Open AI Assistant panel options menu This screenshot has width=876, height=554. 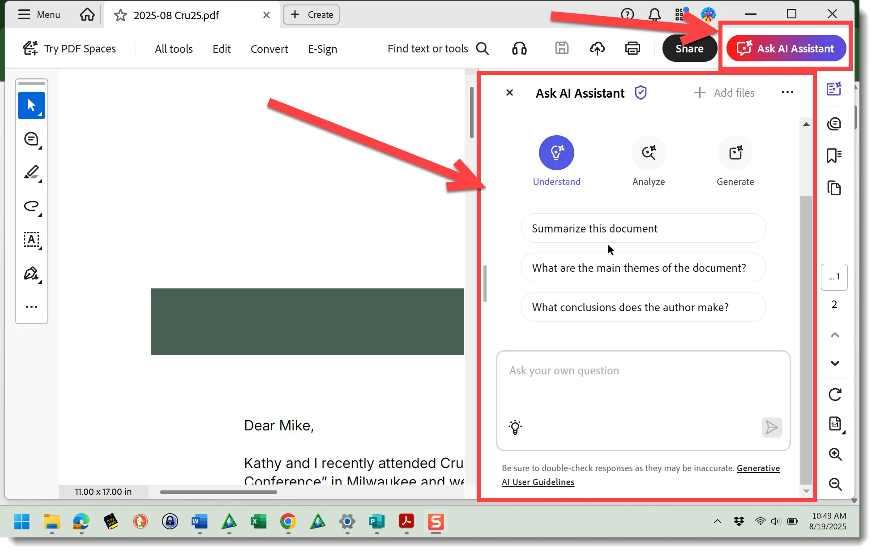click(787, 92)
